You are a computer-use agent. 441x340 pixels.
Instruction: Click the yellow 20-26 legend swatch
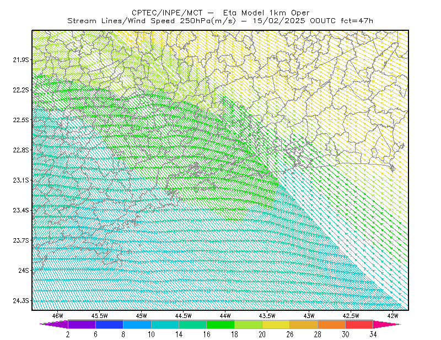point(276,324)
